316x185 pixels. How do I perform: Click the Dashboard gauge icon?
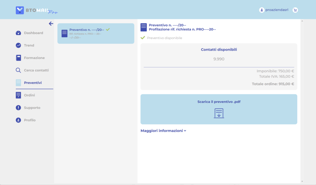[18, 33]
